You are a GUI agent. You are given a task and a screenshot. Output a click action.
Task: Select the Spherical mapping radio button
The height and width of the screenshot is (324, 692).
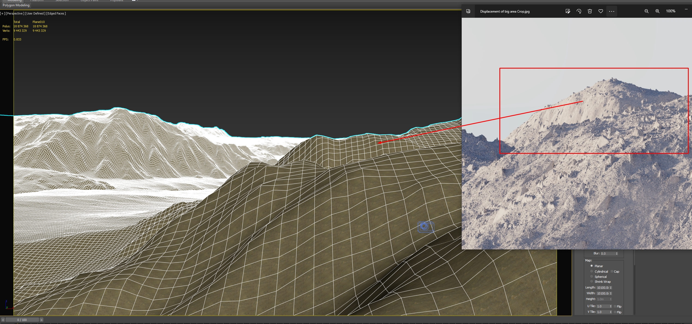click(591, 276)
